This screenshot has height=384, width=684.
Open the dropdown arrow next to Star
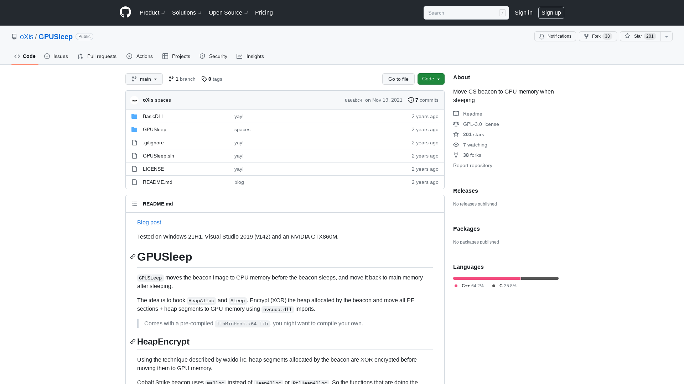click(667, 36)
